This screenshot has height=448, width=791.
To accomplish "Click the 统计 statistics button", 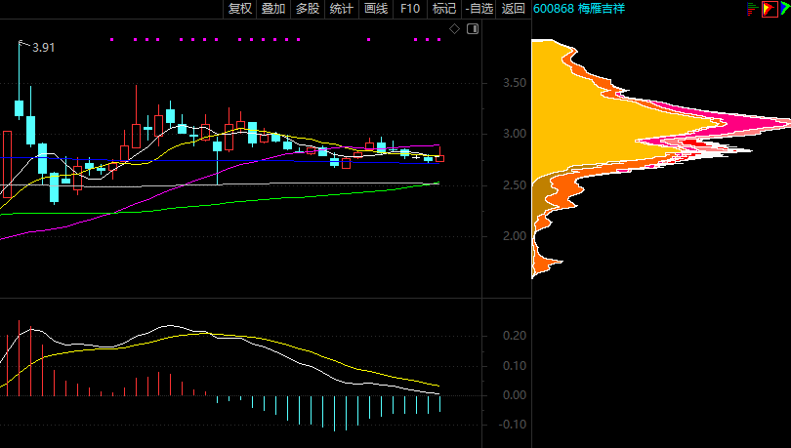I will [x=342, y=9].
